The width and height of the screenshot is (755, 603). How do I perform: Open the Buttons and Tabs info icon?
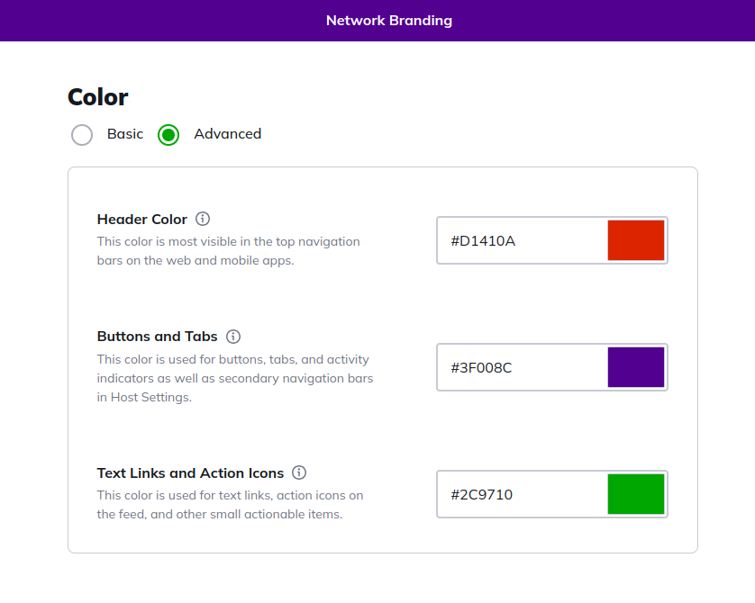pos(233,336)
